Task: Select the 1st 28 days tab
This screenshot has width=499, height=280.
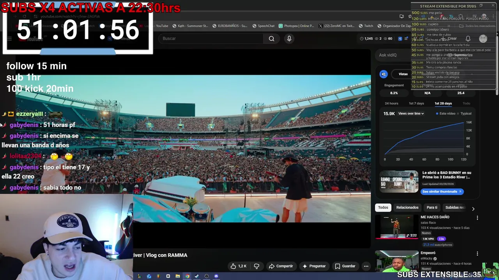Action: click(x=443, y=103)
